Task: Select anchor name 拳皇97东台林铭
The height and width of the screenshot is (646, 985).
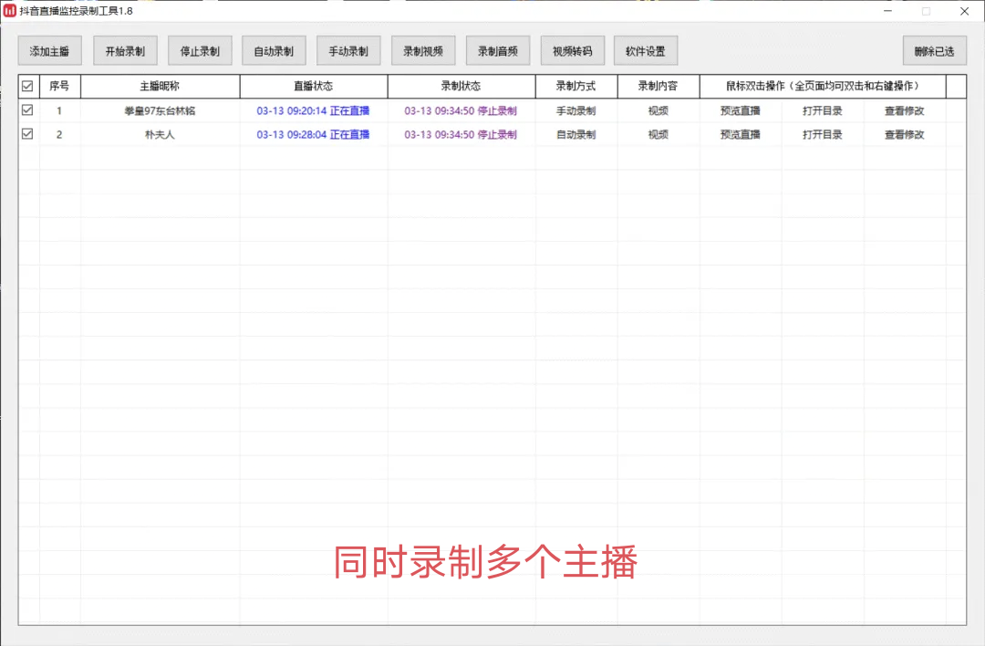Action: [x=161, y=110]
